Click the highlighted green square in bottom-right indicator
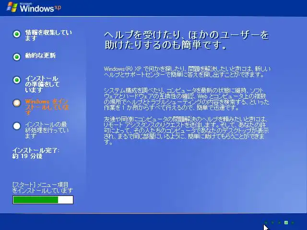The width and height of the screenshot is (307, 230). (286, 222)
